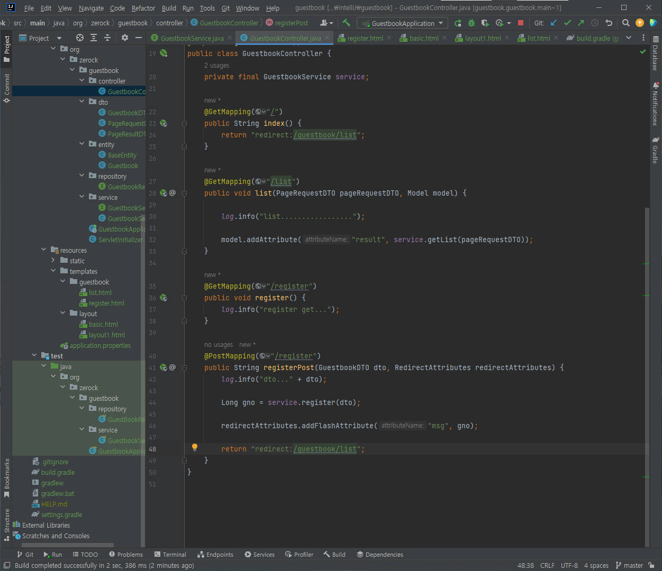Image resolution: width=662 pixels, height=571 pixels.
Task: Start debugging with the bug icon
Action: click(x=471, y=23)
